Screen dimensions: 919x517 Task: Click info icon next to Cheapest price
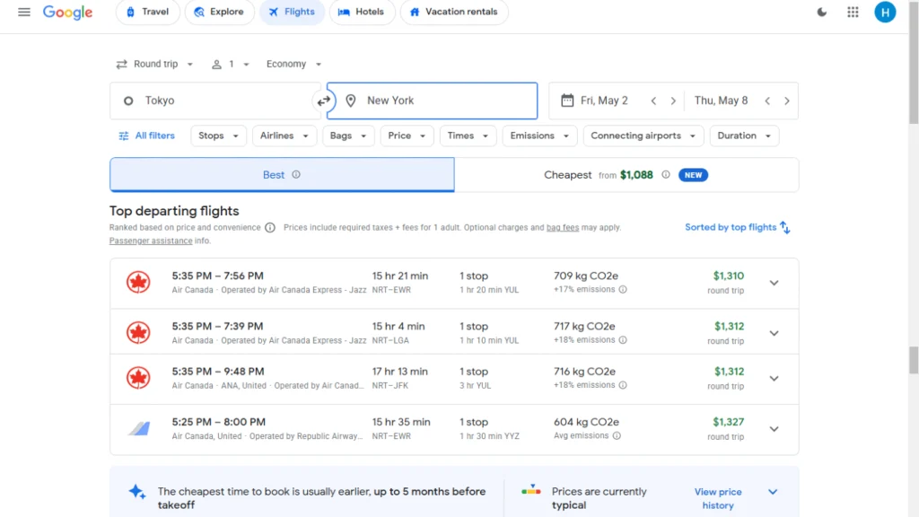click(666, 175)
